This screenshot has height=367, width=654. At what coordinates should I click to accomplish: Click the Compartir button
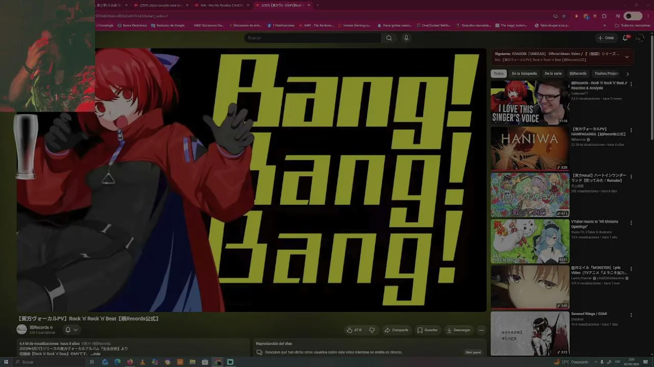click(396, 330)
